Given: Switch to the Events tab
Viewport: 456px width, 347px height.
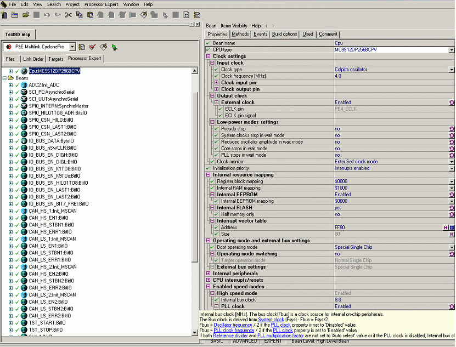Looking at the screenshot, I should pyautogui.click(x=260, y=34).
